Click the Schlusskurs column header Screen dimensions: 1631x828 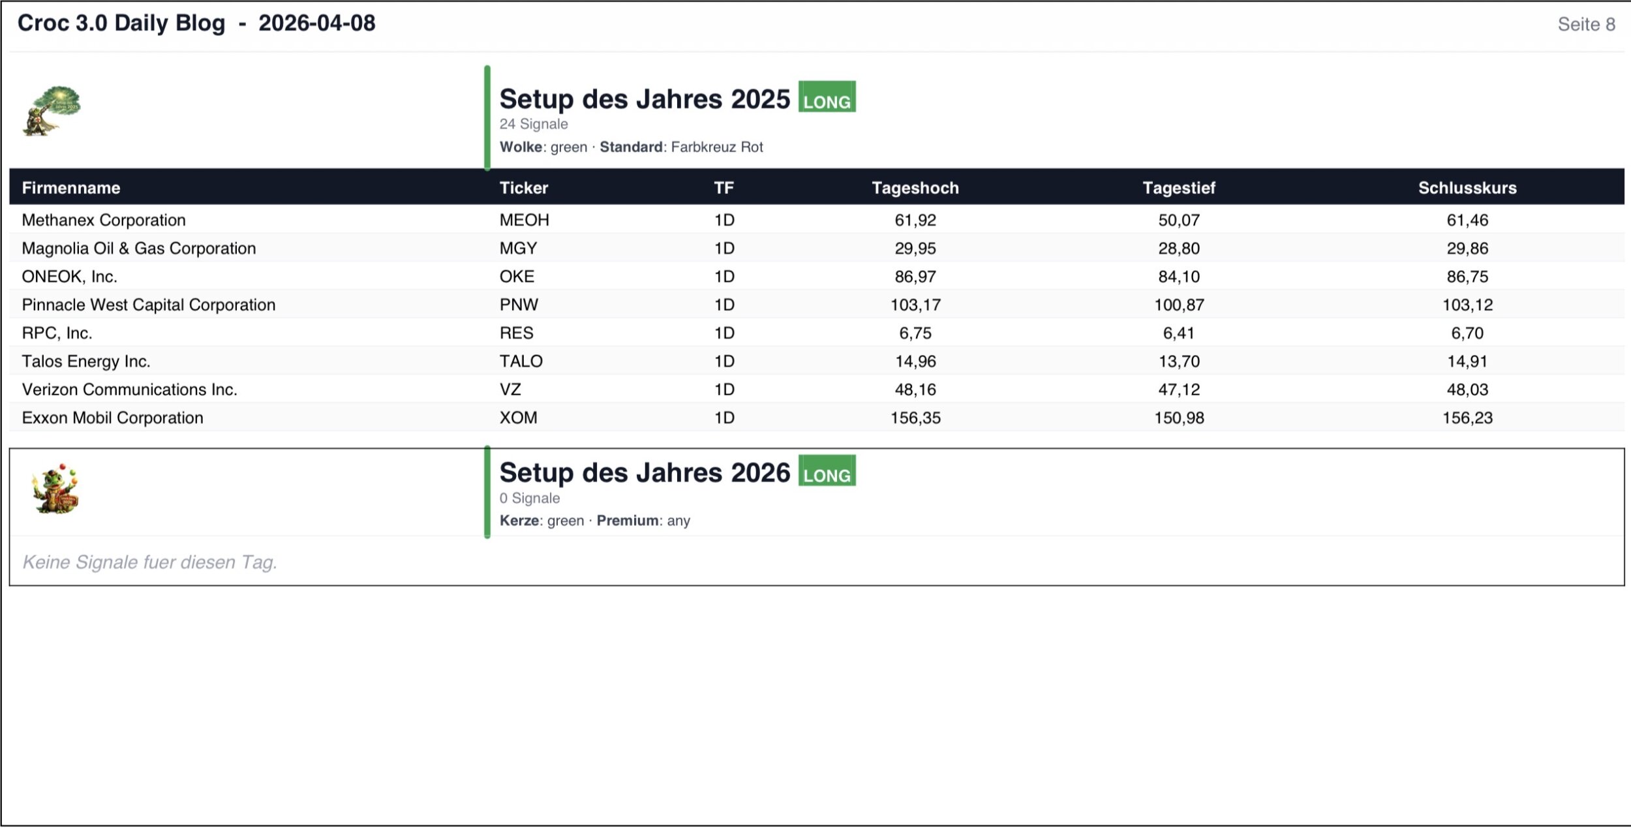click(x=1467, y=188)
